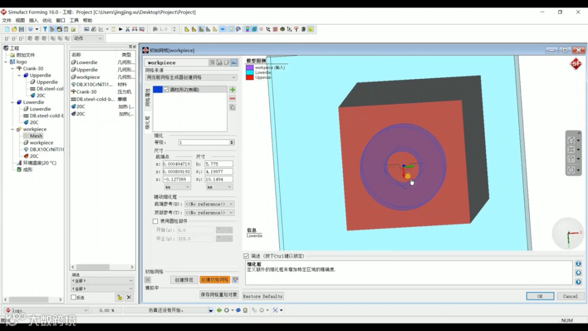Open the 优化 menu

click(47, 20)
